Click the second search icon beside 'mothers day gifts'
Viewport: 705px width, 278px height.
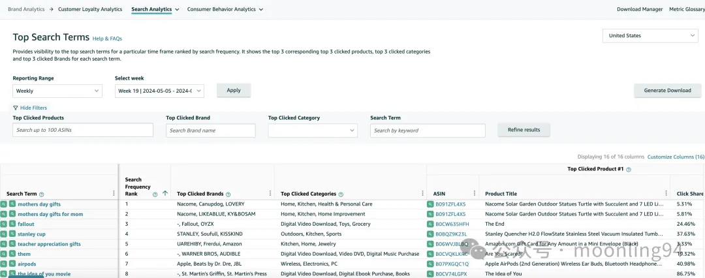[x=12, y=204]
